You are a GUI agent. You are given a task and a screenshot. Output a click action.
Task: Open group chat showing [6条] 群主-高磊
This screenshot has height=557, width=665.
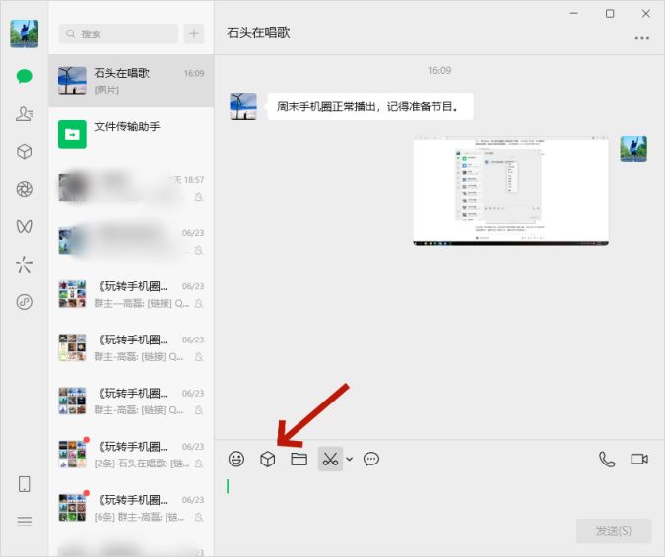pyautogui.click(x=131, y=508)
